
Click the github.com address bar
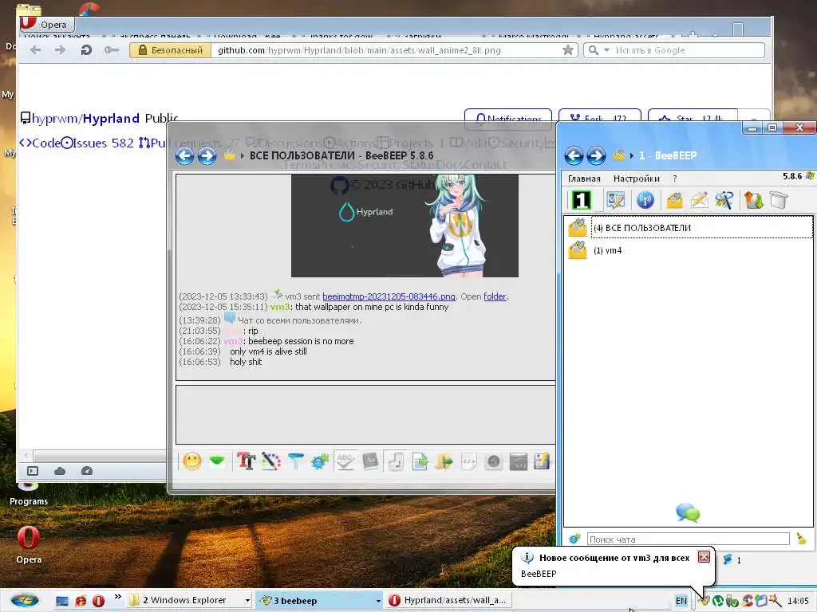tap(385, 50)
